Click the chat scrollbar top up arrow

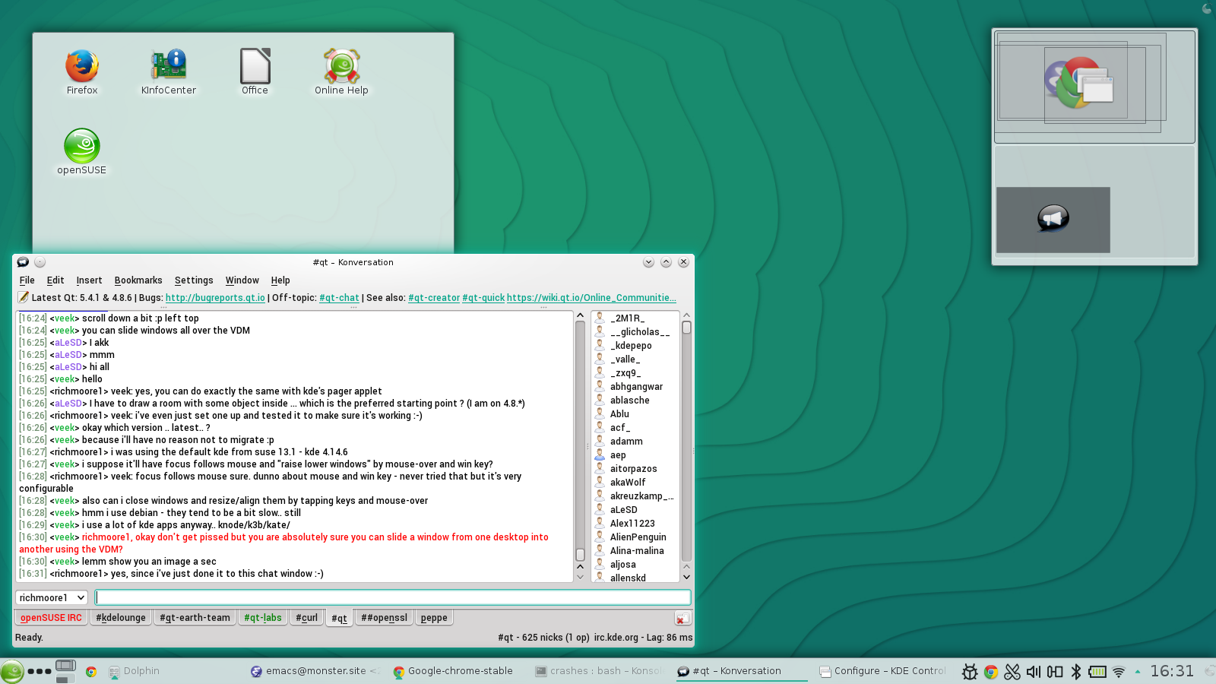(x=580, y=315)
